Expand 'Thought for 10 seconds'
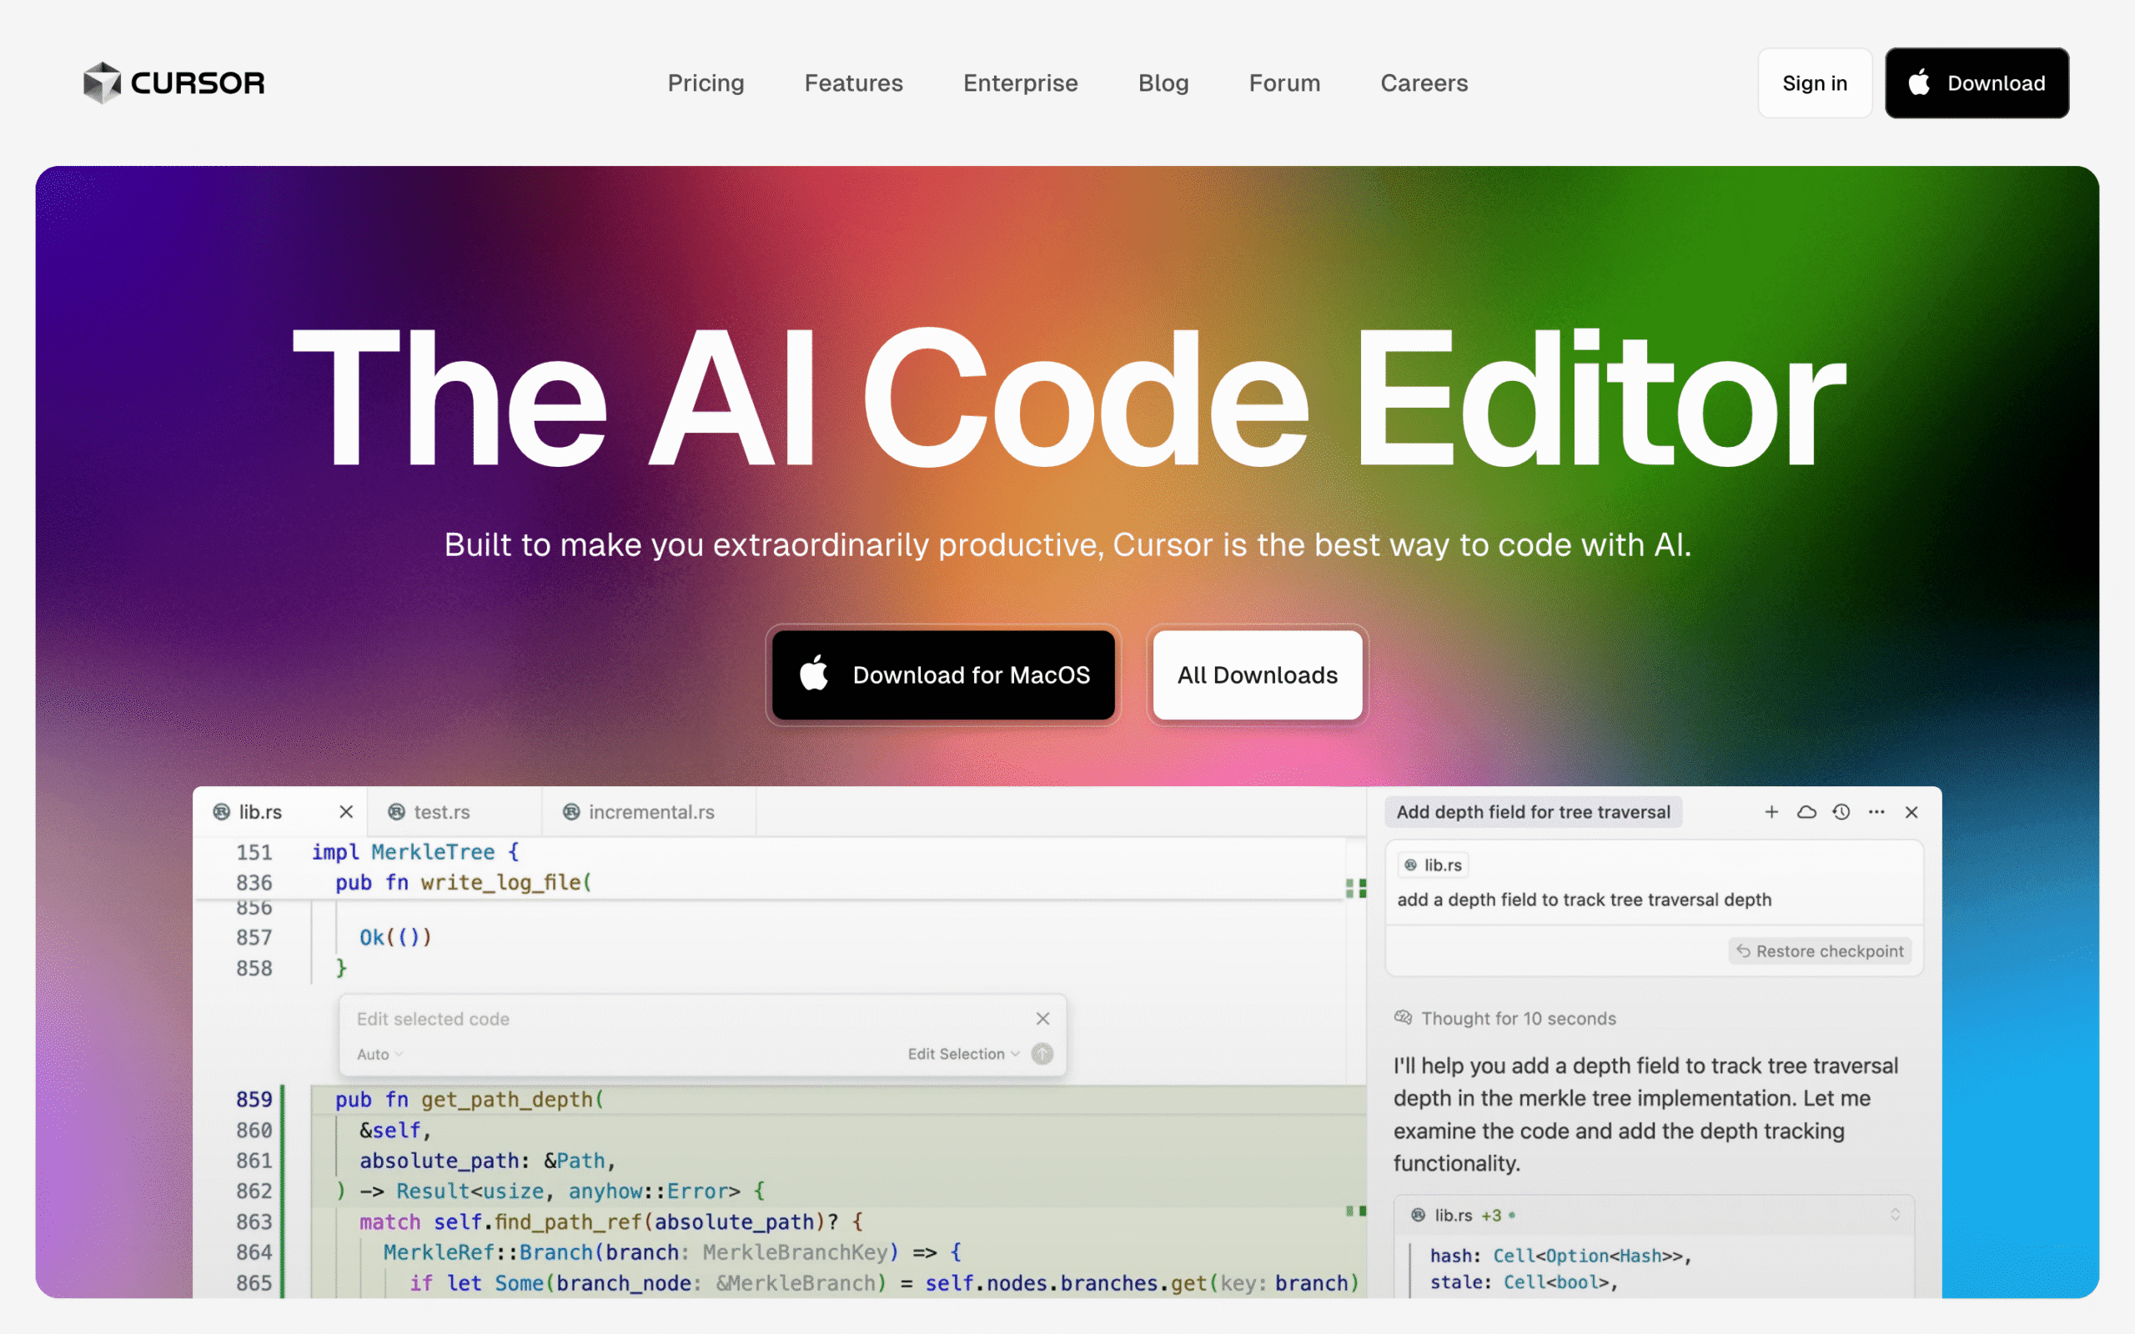The image size is (2135, 1334). 1518,1018
